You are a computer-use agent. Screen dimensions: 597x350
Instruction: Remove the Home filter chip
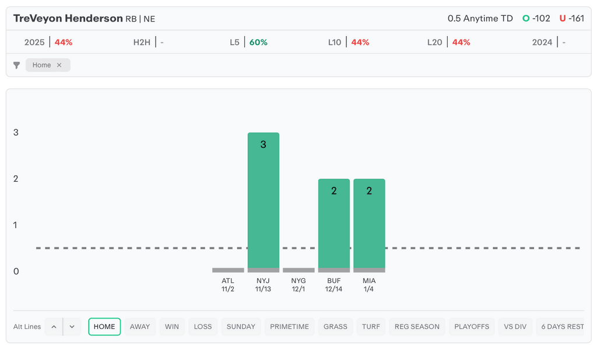59,65
